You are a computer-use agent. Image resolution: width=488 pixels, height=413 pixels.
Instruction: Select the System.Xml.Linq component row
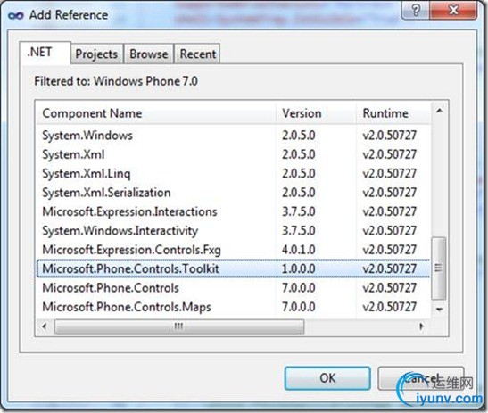tap(234, 174)
